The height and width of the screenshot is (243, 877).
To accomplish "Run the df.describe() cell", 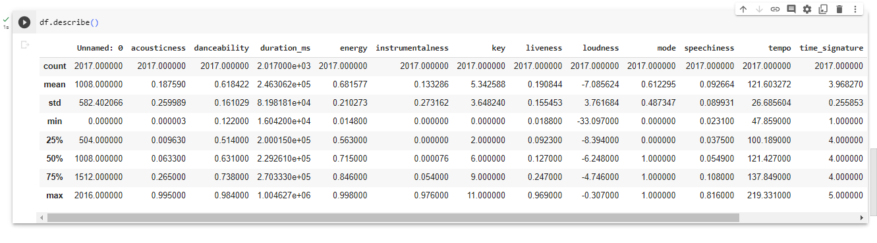I will click(24, 22).
